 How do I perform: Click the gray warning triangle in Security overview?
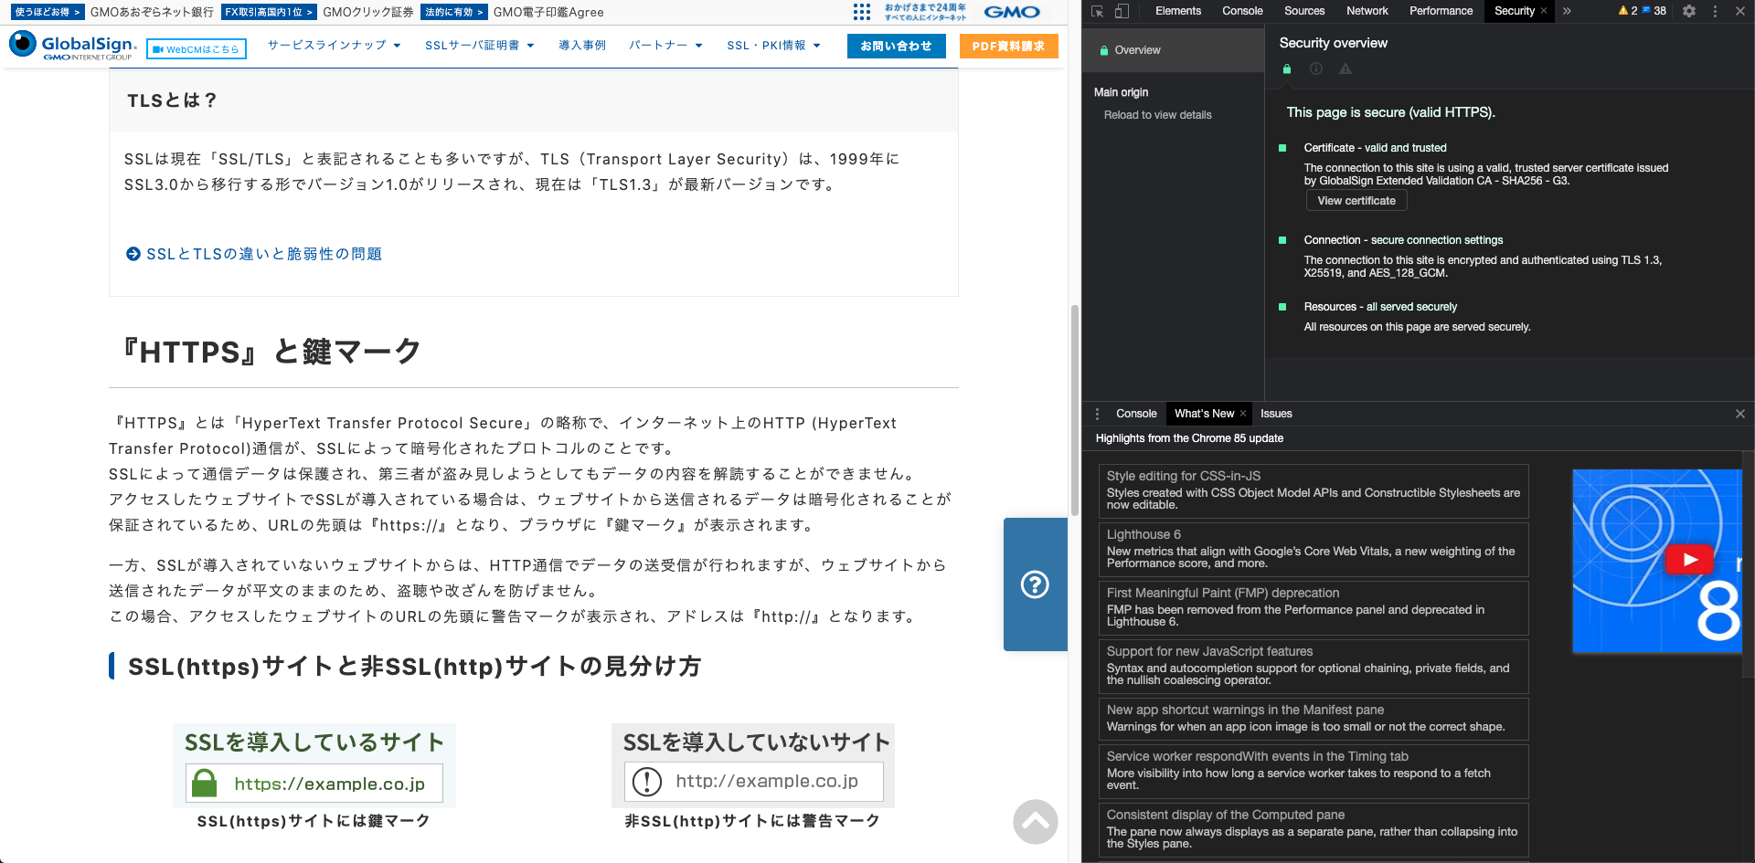(1345, 68)
